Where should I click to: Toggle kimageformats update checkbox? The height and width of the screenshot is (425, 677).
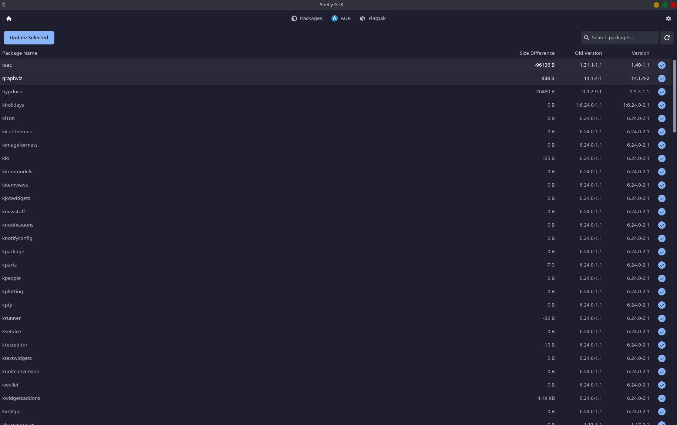(x=662, y=145)
